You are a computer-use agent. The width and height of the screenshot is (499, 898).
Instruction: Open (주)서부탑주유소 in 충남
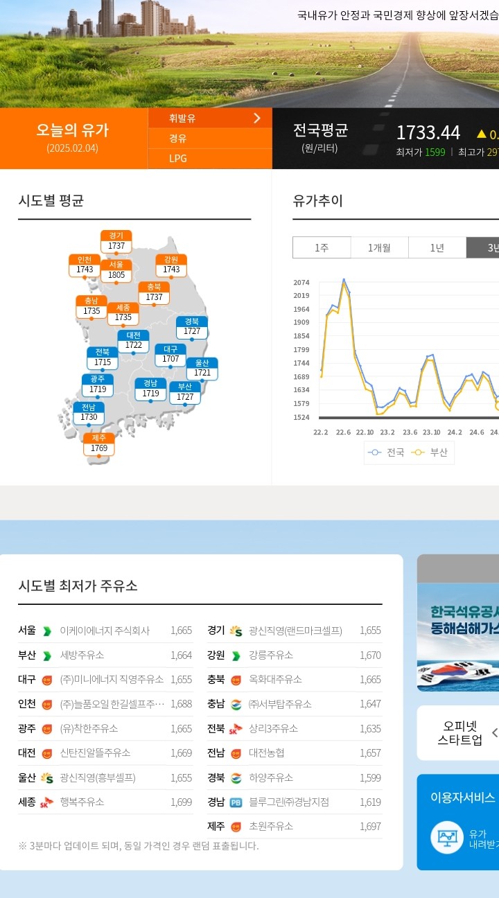click(280, 704)
